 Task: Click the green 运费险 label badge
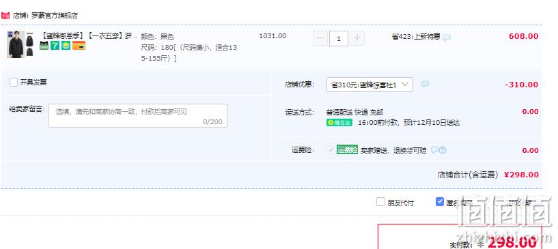click(x=347, y=149)
